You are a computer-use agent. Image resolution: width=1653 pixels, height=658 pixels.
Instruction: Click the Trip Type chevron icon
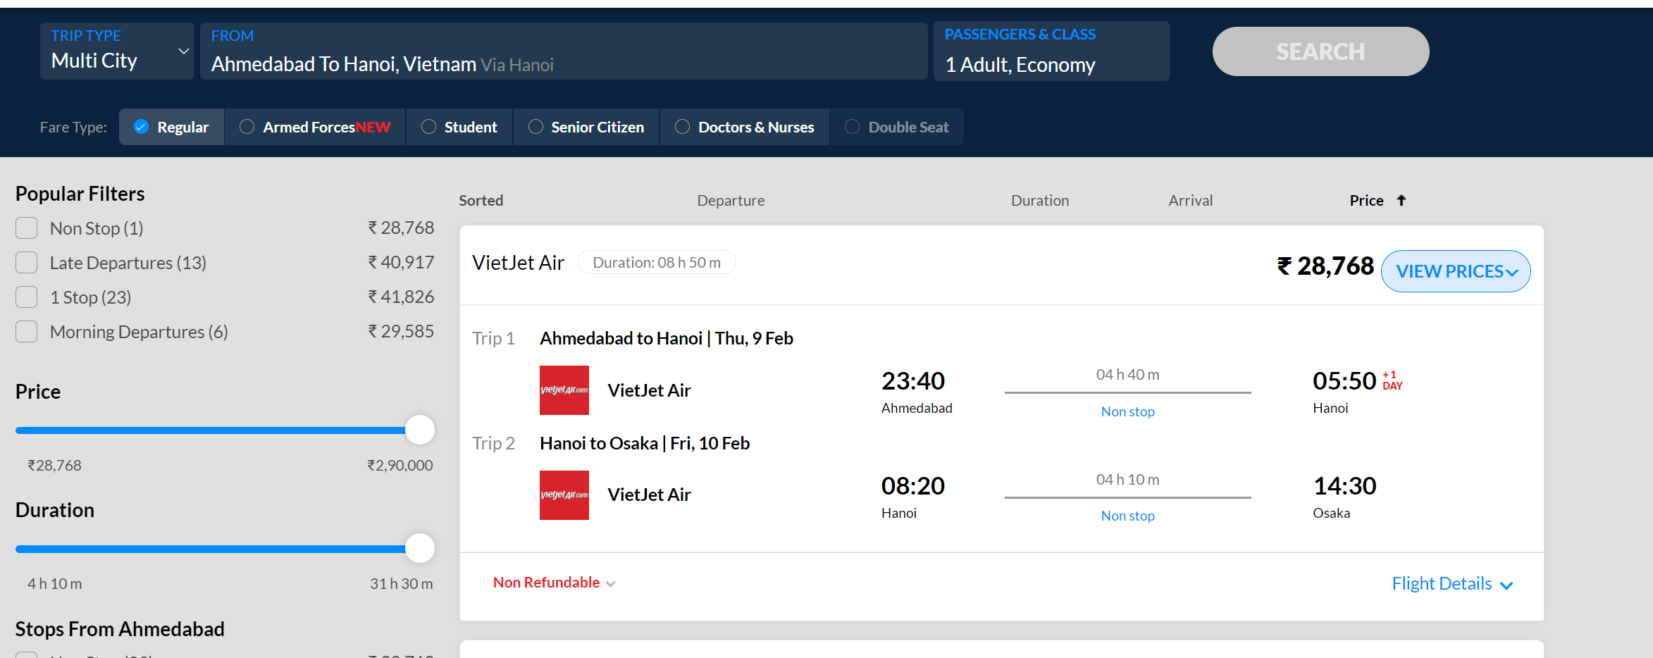click(183, 51)
